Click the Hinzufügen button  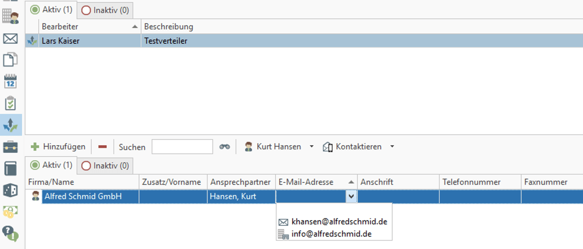point(58,147)
